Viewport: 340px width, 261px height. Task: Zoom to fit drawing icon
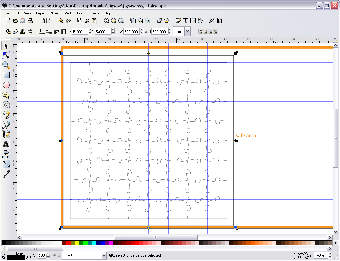[114, 21]
